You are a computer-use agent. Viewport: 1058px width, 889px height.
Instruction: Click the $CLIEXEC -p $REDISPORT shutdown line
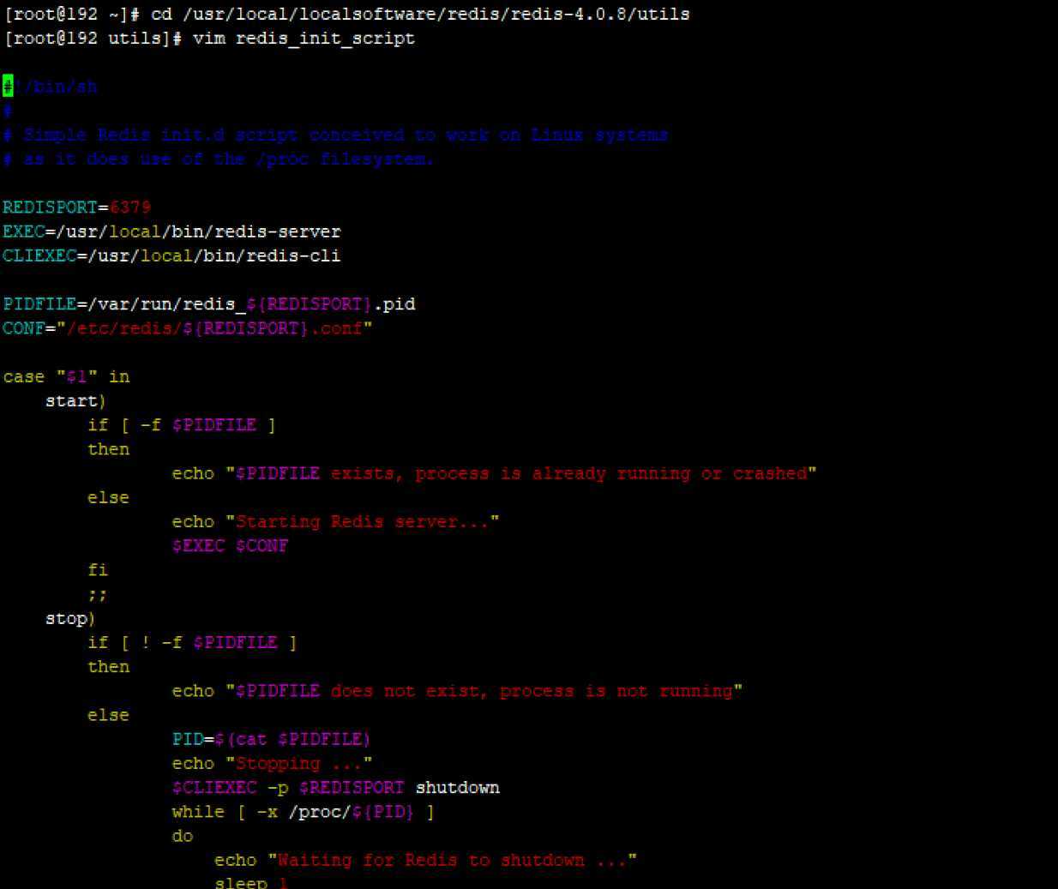[335, 787]
